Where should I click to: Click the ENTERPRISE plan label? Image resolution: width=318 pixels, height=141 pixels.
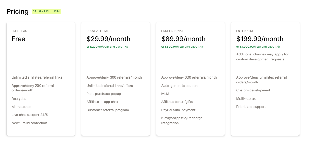pyautogui.click(x=245, y=31)
